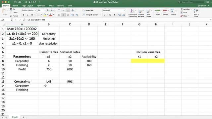Switch to the View tab
The width and height of the screenshot is (212, 119).
point(70,6)
